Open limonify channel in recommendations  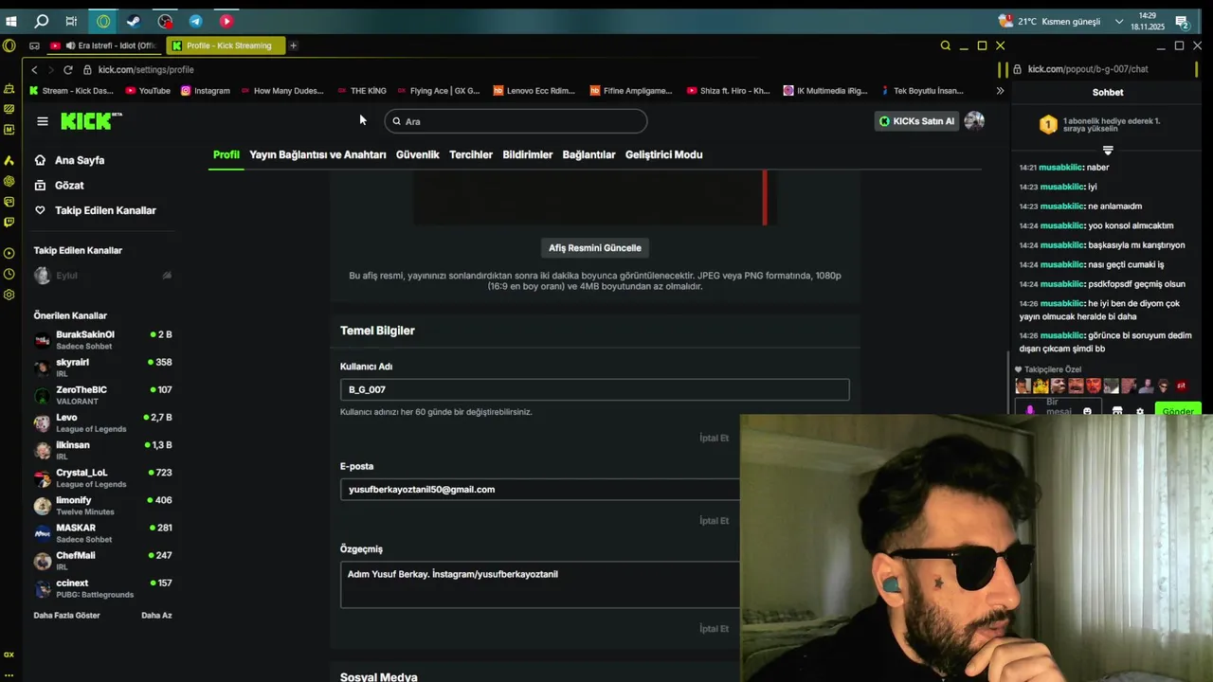click(102, 506)
